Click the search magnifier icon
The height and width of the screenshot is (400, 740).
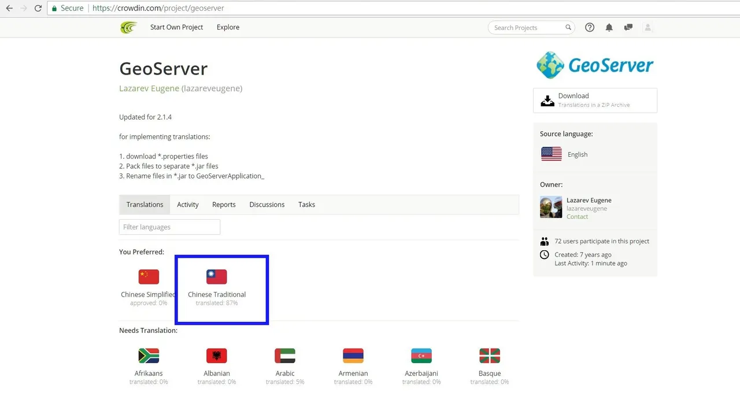click(x=568, y=27)
